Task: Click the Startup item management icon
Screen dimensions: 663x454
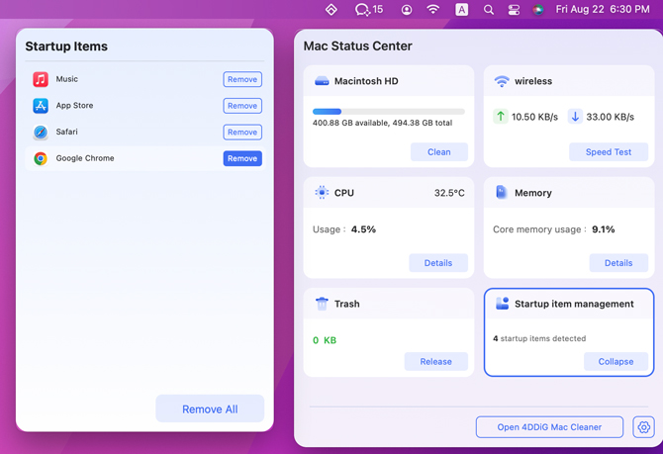Action: 502,303
